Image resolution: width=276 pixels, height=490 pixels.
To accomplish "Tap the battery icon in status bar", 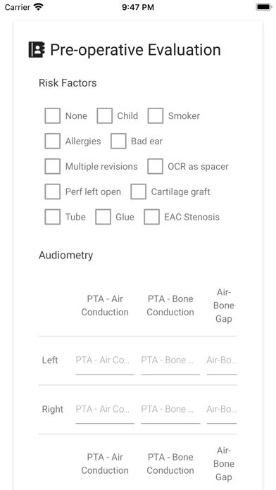I will pos(264,7).
